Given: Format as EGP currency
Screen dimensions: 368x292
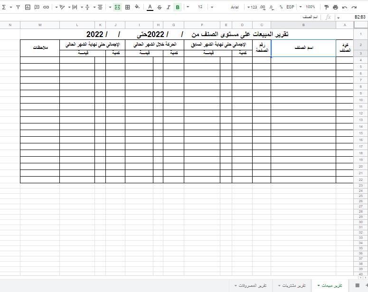Looking at the screenshot, I should [x=290, y=7].
